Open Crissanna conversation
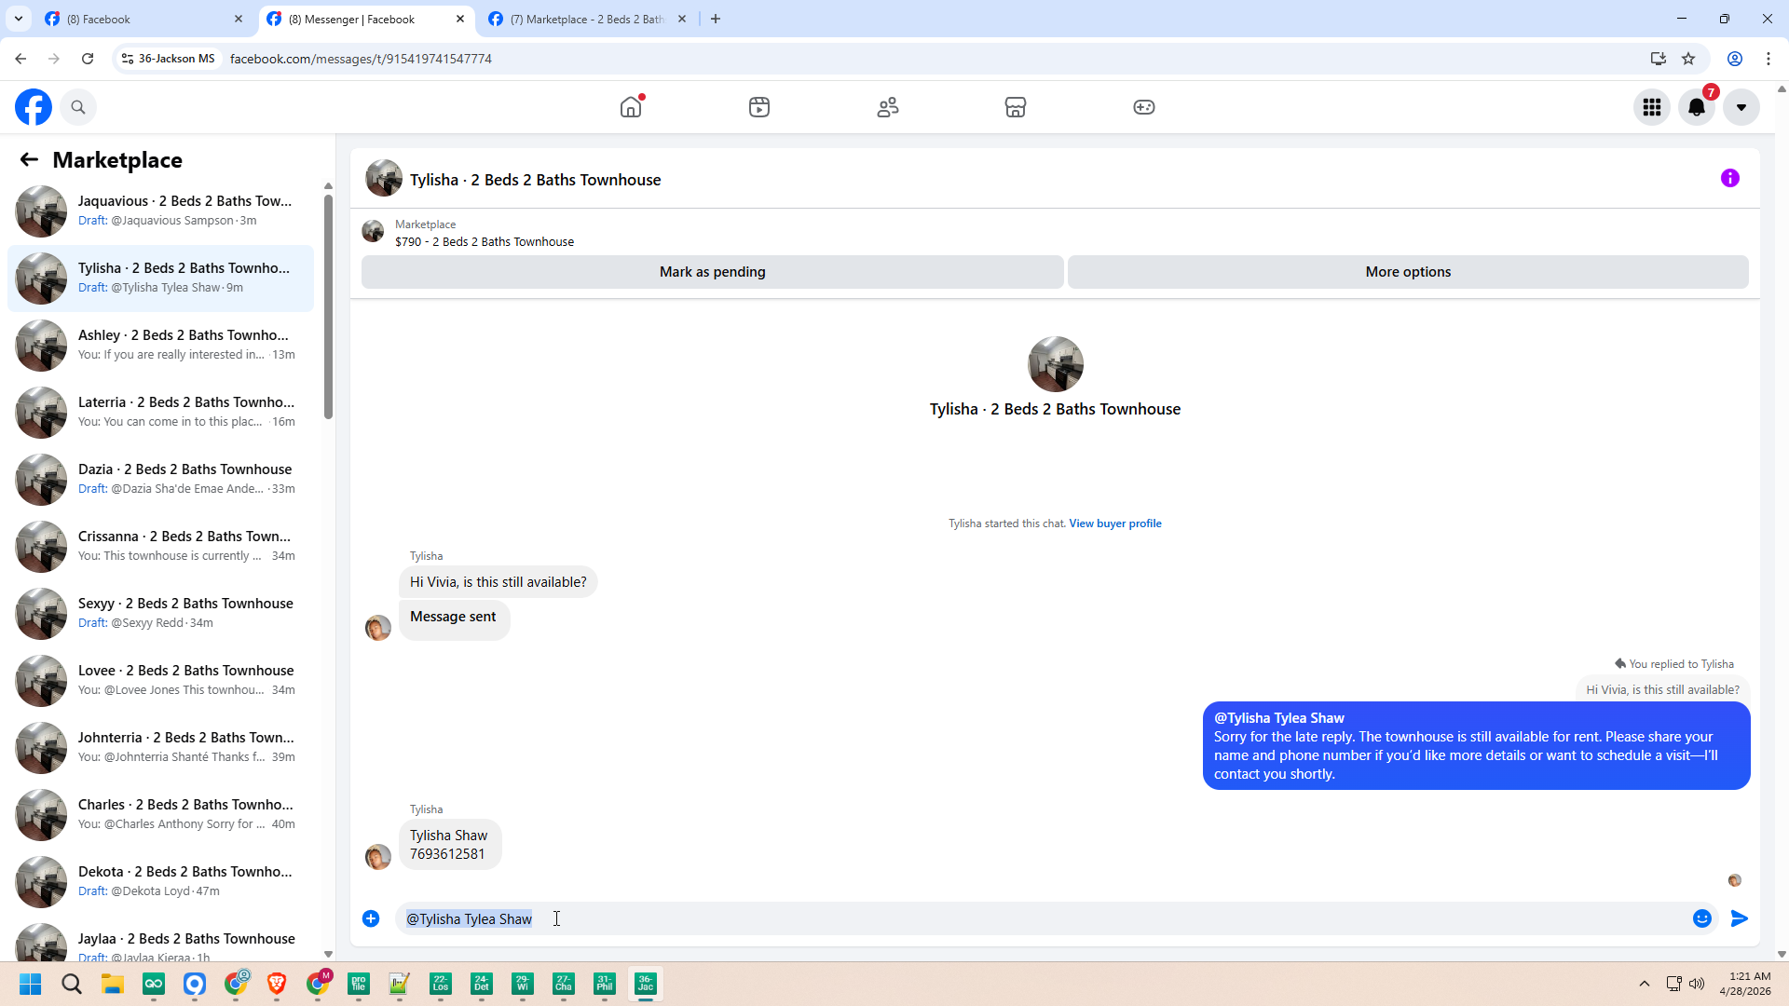Image resolution: width=1789 pixels, height=1006 pixels. click(160, 546)
